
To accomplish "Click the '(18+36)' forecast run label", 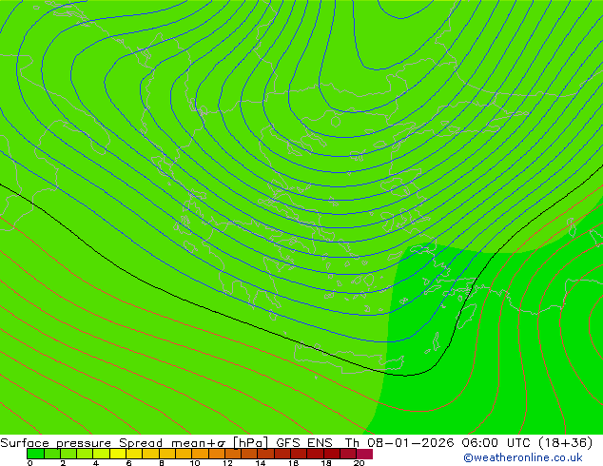I will [x=565, y=443].
